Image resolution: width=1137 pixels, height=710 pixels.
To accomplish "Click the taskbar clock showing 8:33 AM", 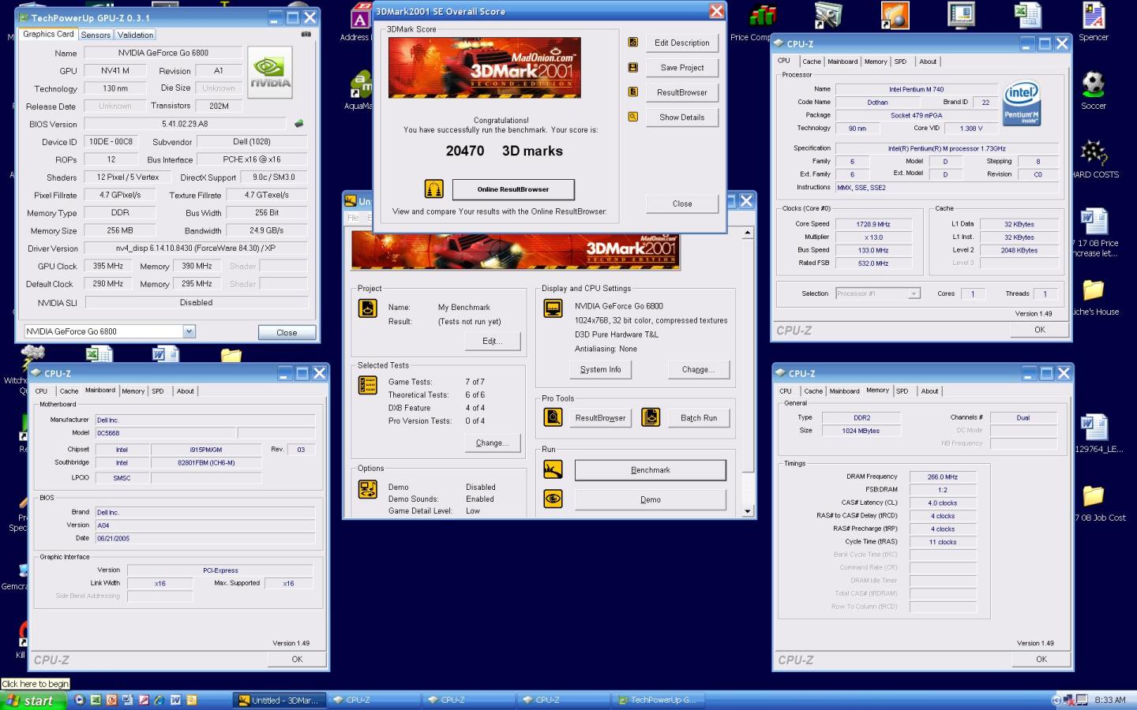I will coord(1110,700).
